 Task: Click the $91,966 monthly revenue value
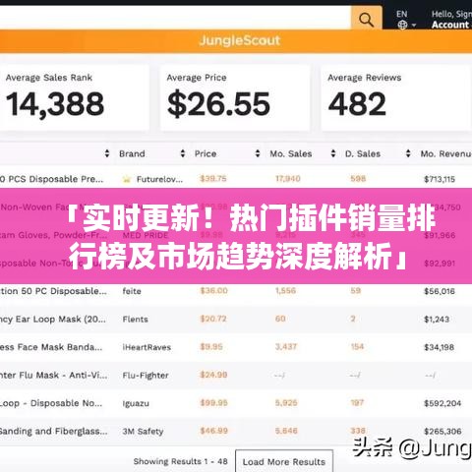click(440, 235)
